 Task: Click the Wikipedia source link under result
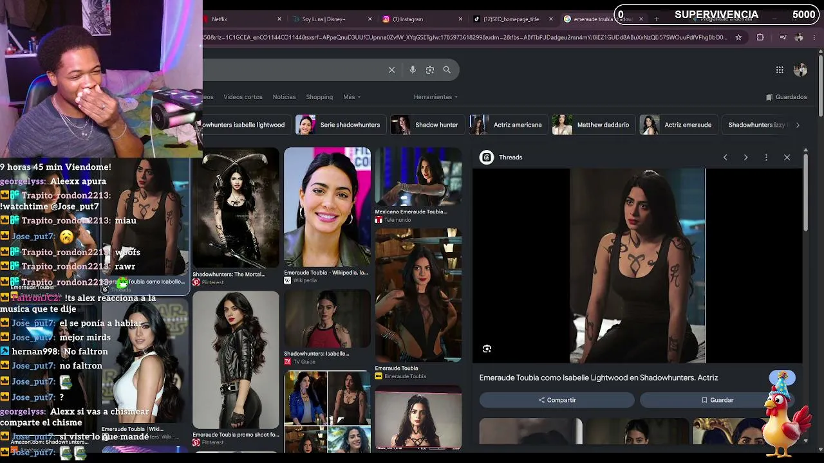[305, 281]
